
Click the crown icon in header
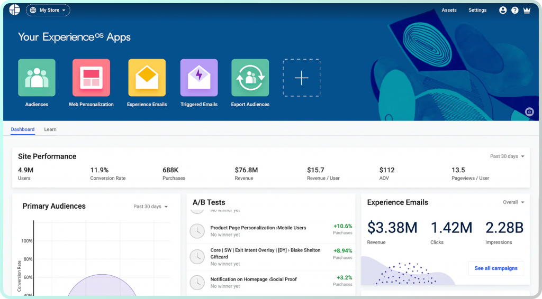[x=527, y=10]
